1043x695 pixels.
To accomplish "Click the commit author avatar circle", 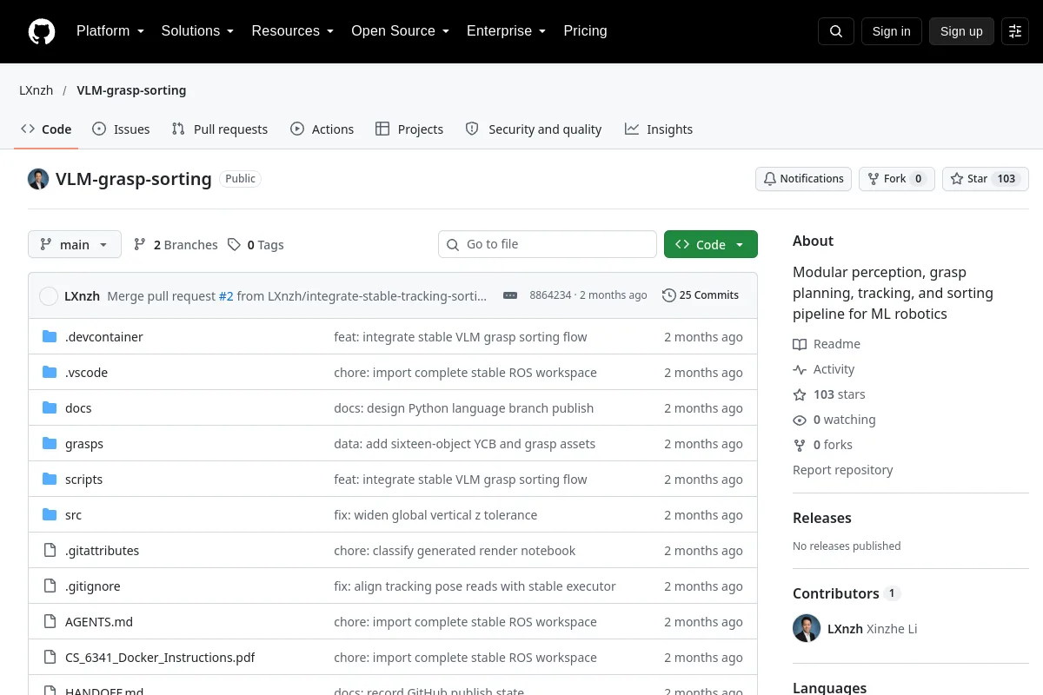I will click(x=49, y=296).
